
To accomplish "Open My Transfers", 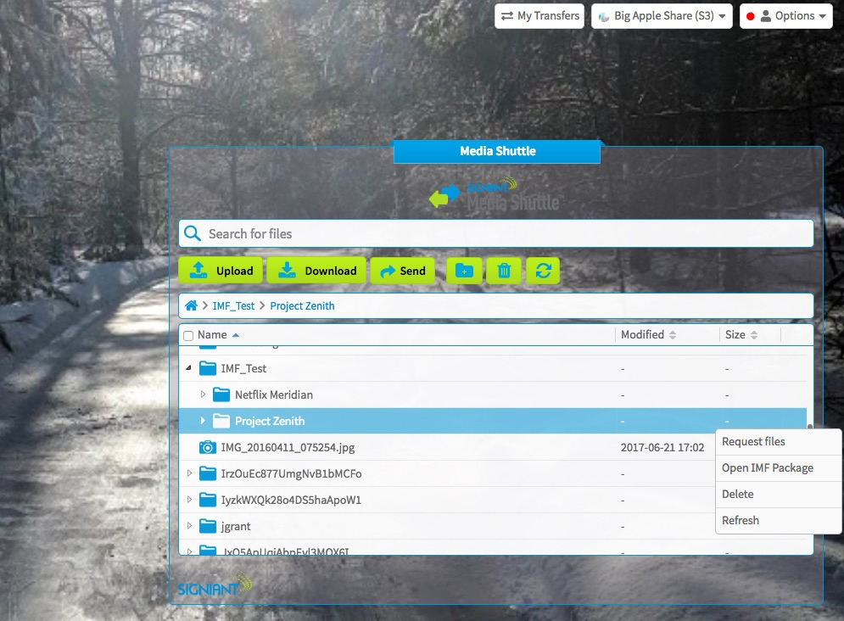I will 539,16.
